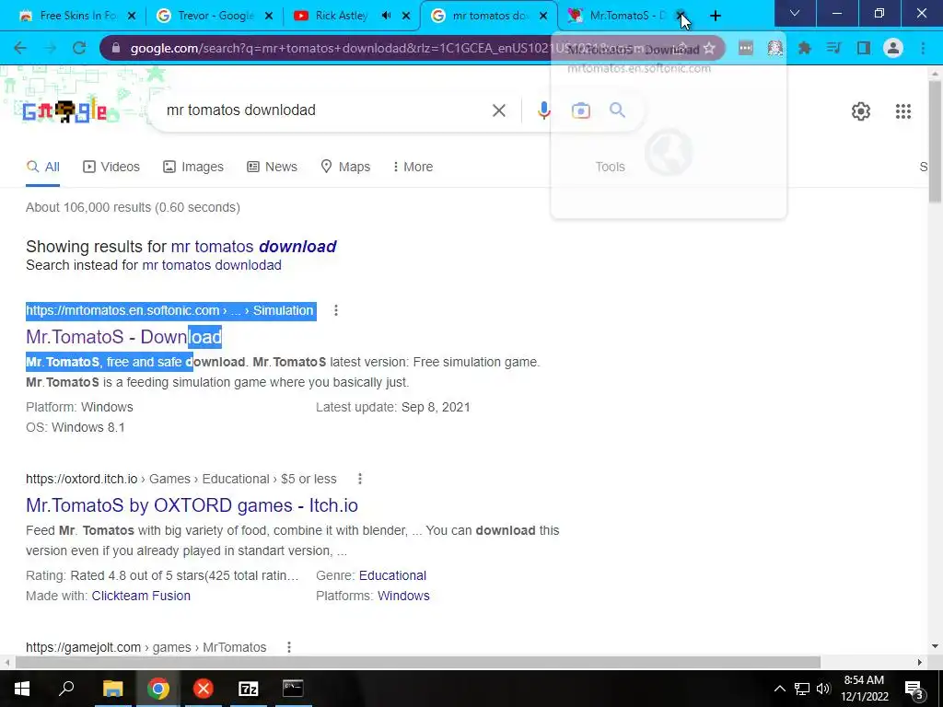Switch to Maps results
This screenshot has width=943, height=707.
tap(345, 167)
